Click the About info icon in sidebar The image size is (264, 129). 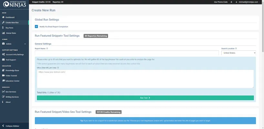(x=3, y=102)
